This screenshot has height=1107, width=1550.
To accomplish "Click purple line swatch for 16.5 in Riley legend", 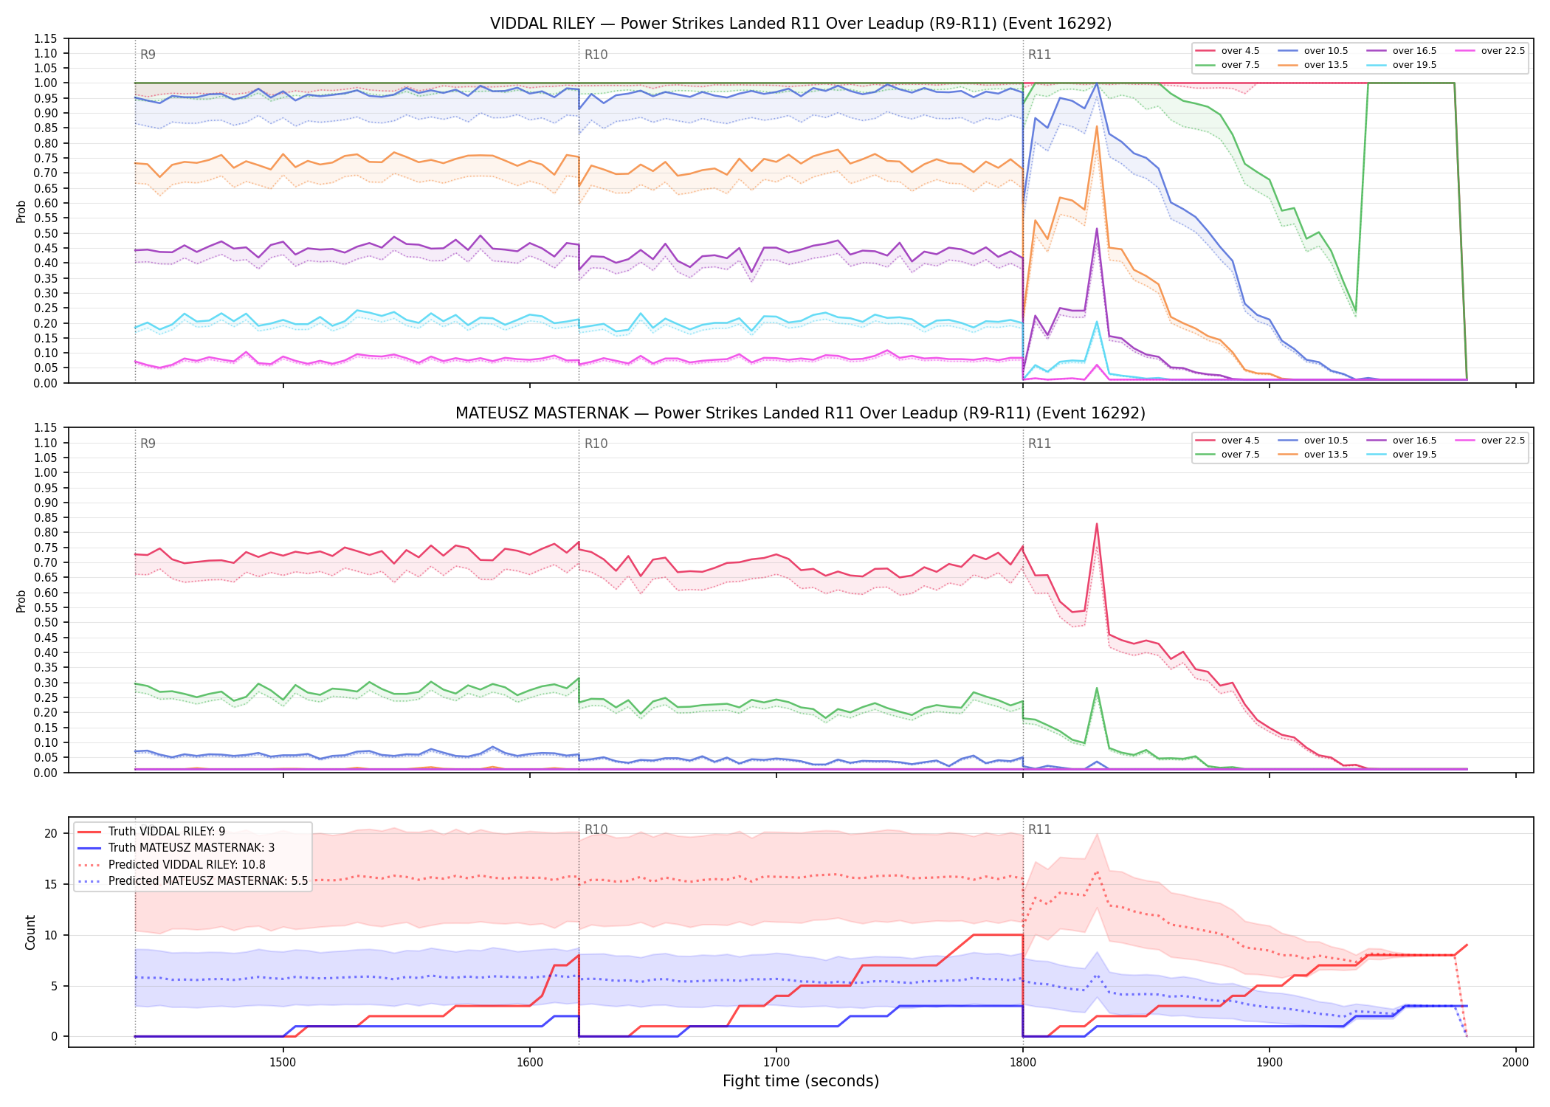I will 1377,51.
